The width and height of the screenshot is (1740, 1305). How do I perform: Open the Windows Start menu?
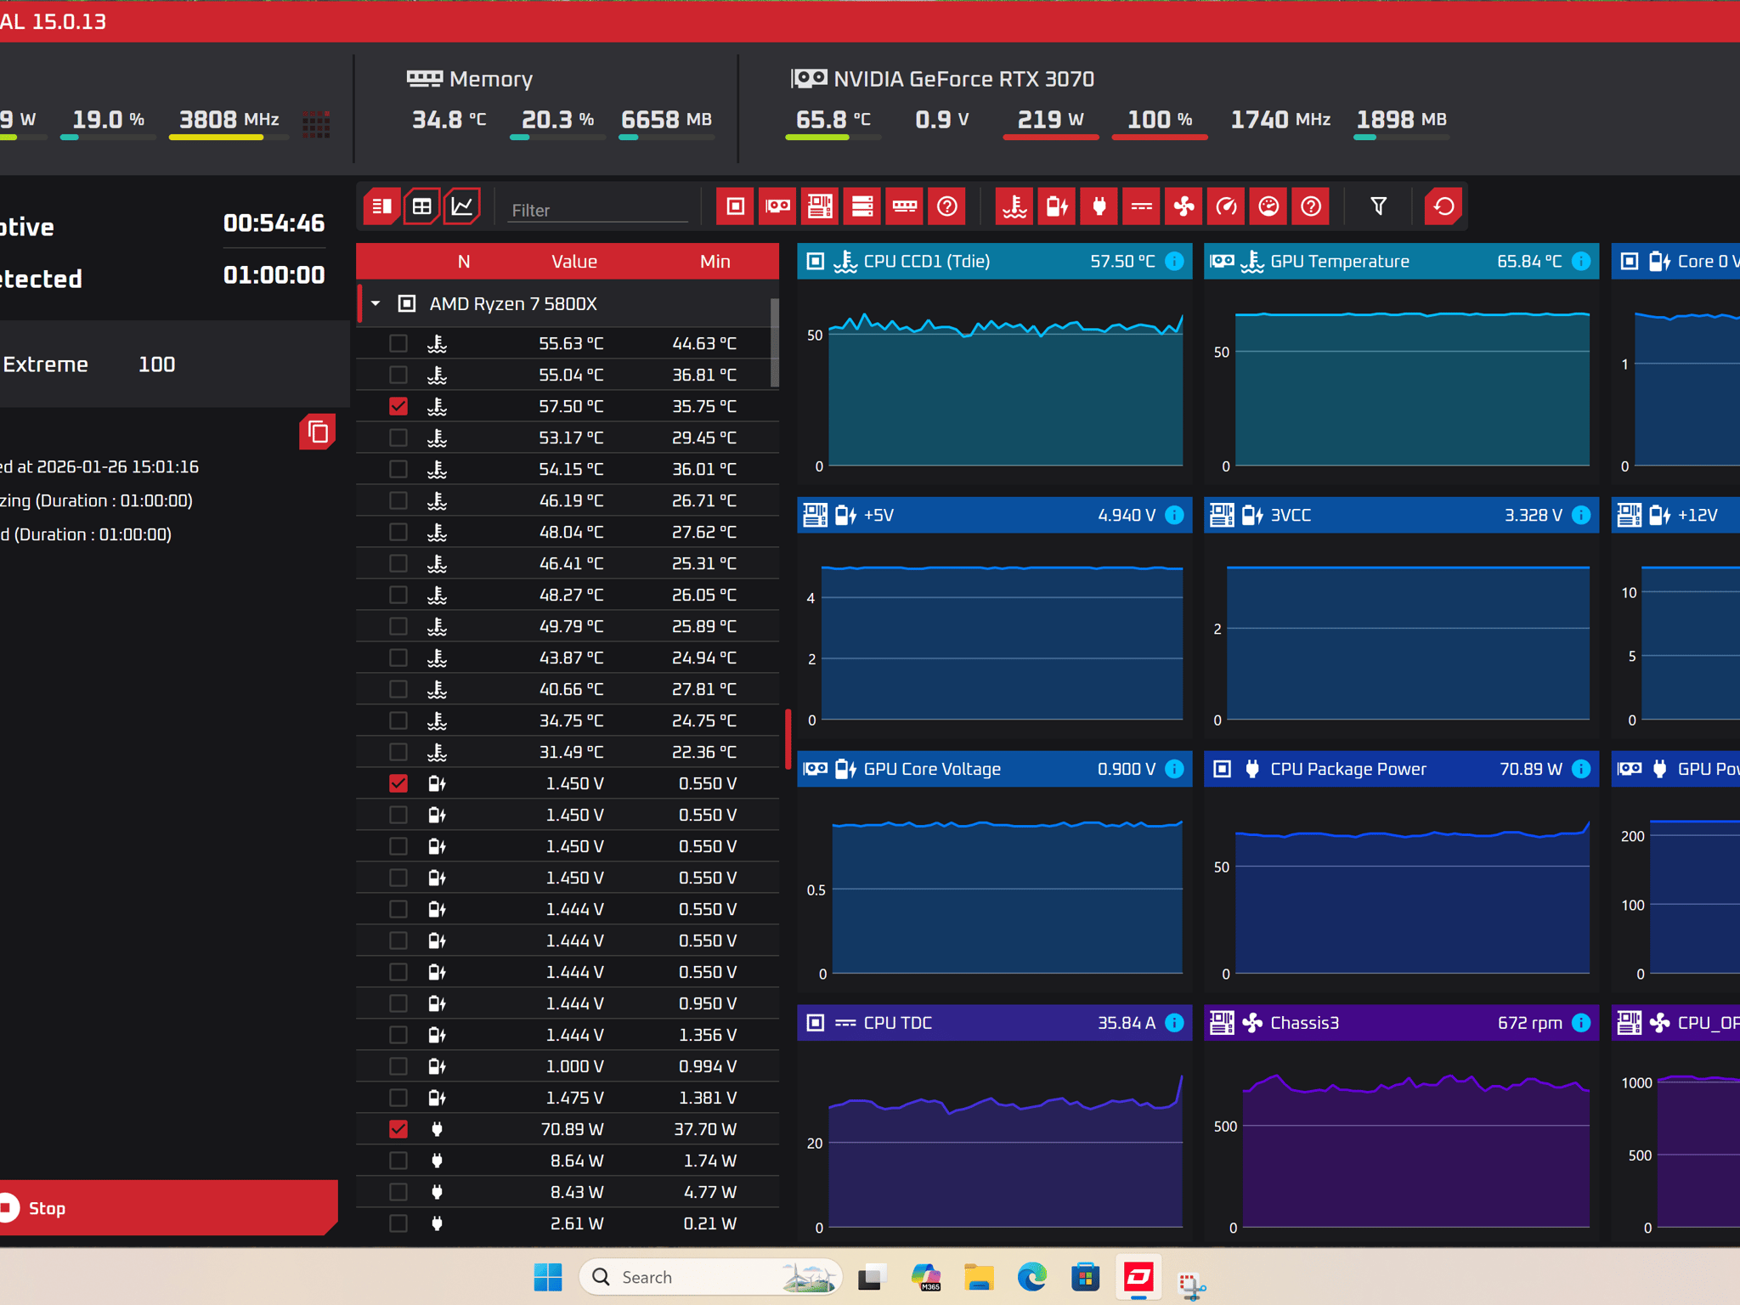click(x=548, y=1277)
